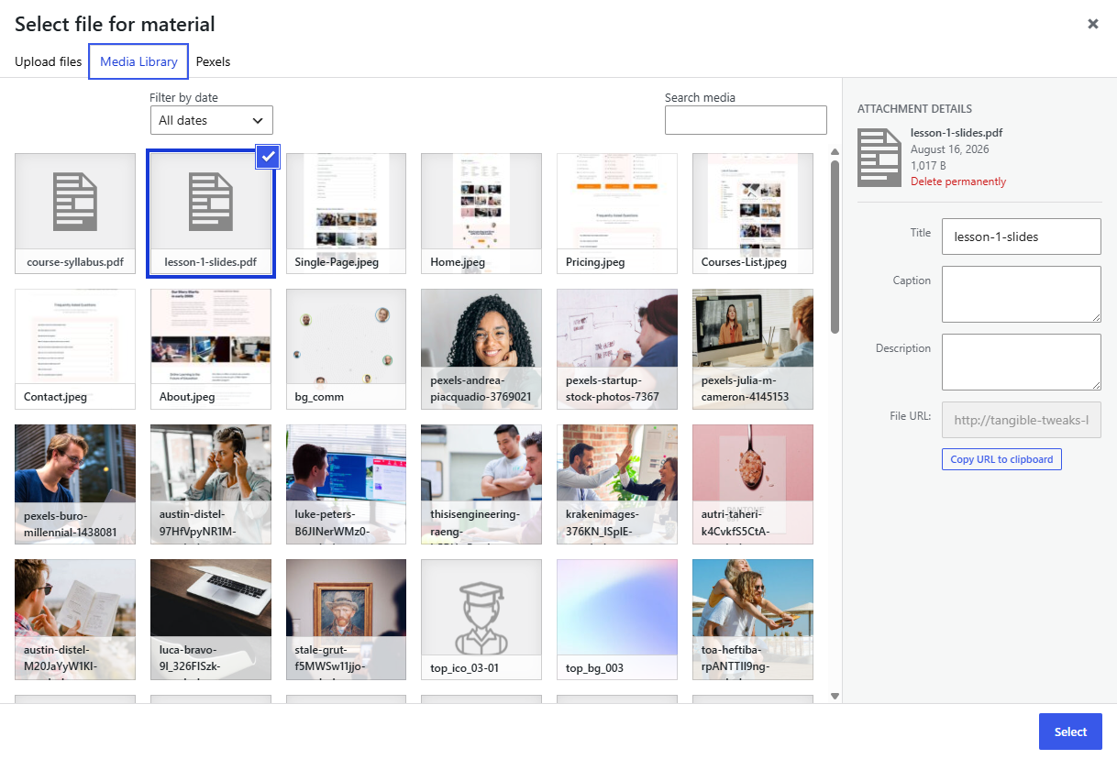This screenshot has height=759, width=1117.
Task: Select the Home.jpeg thumbnail
Action: 481,214
